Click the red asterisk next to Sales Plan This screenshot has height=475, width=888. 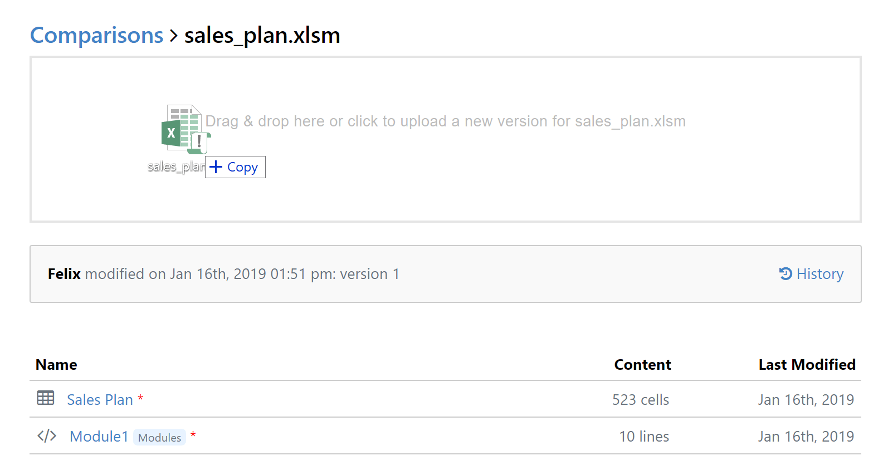140,398
